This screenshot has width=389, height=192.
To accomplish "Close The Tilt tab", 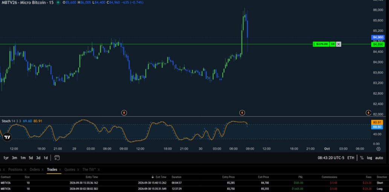I will coord(99,170).
